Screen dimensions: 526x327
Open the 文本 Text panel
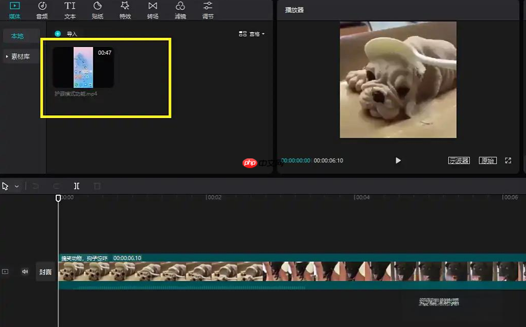[x=69, y=10]
